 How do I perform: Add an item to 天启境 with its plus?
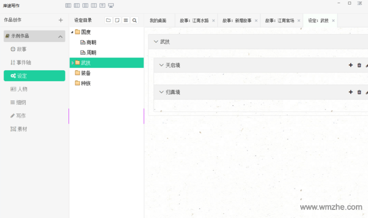(x=351, y=65)
